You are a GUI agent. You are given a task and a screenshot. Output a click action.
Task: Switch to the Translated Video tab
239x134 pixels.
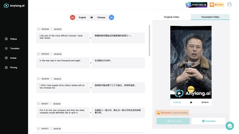pos(210,17)
